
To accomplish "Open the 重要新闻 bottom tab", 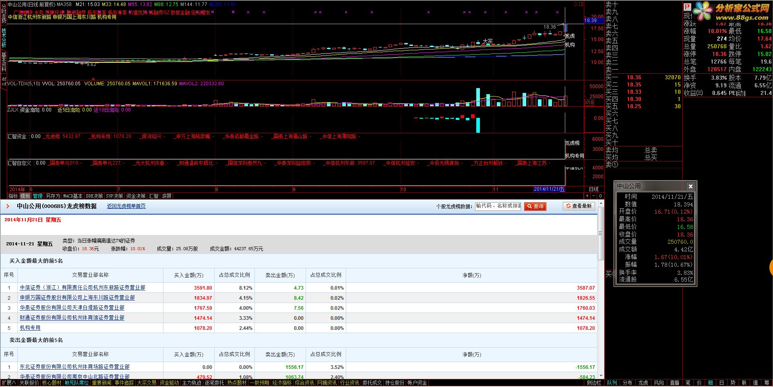I will pos(101,383).
